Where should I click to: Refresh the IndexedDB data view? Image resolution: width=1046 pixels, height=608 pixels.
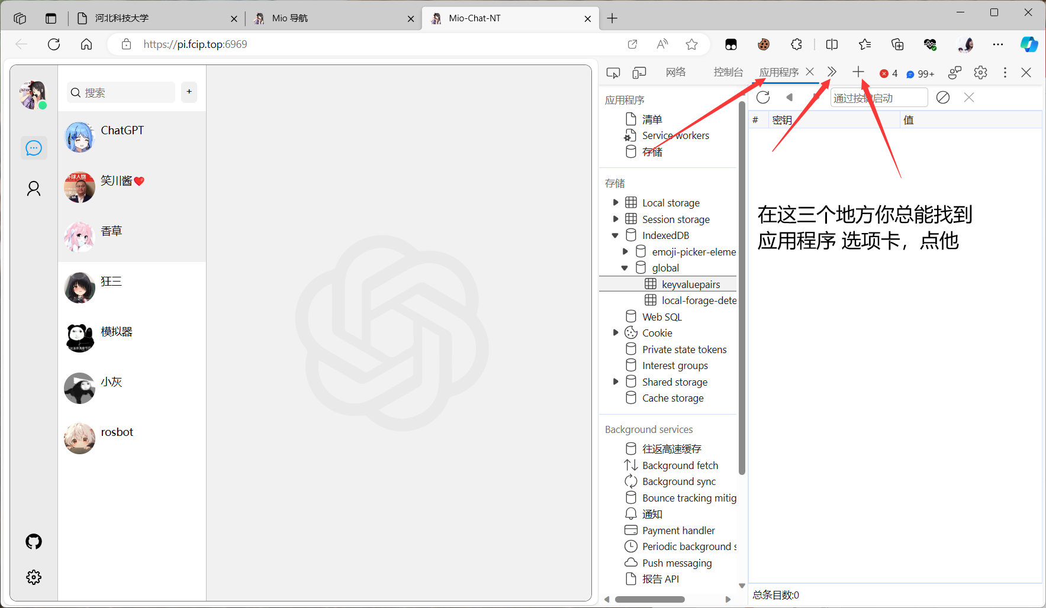tap(763, 98)
